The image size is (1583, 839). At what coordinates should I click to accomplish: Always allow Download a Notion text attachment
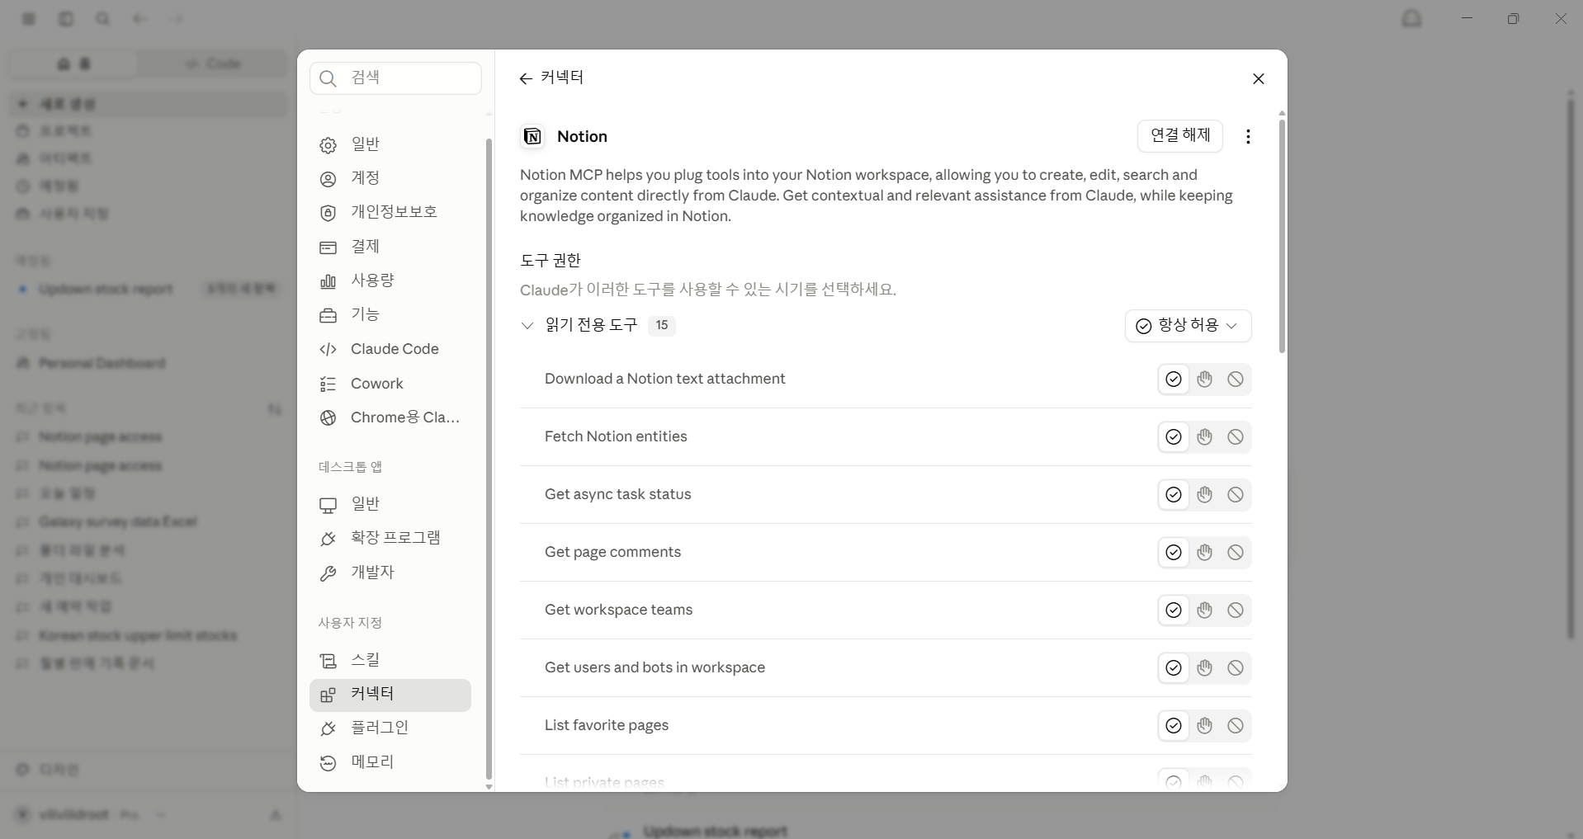pos(1174,379)
